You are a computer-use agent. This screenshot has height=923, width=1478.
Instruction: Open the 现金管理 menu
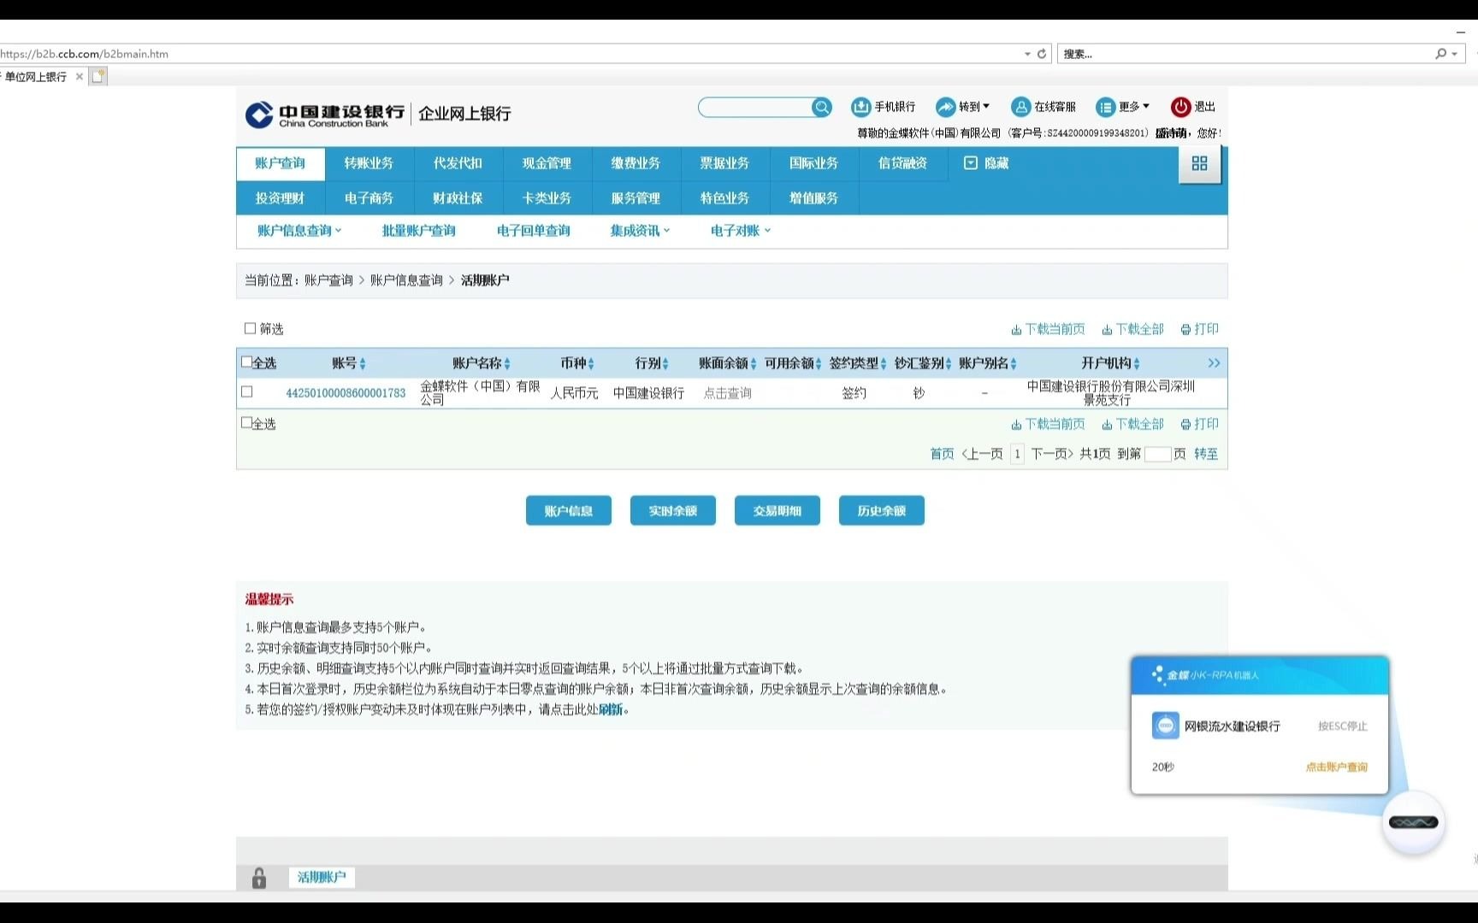pos(547,163)
